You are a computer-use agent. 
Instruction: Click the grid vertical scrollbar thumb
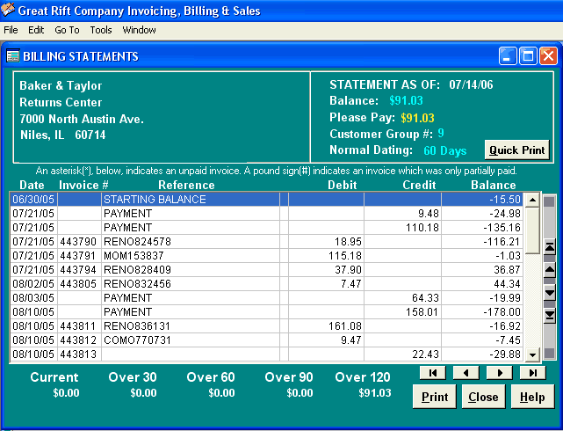tap(532, 230)
